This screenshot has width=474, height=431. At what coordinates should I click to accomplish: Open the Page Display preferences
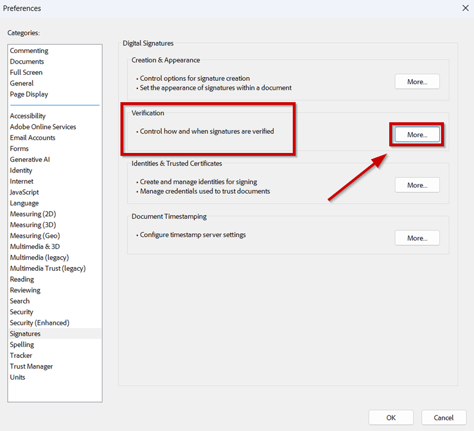(29, 94)
